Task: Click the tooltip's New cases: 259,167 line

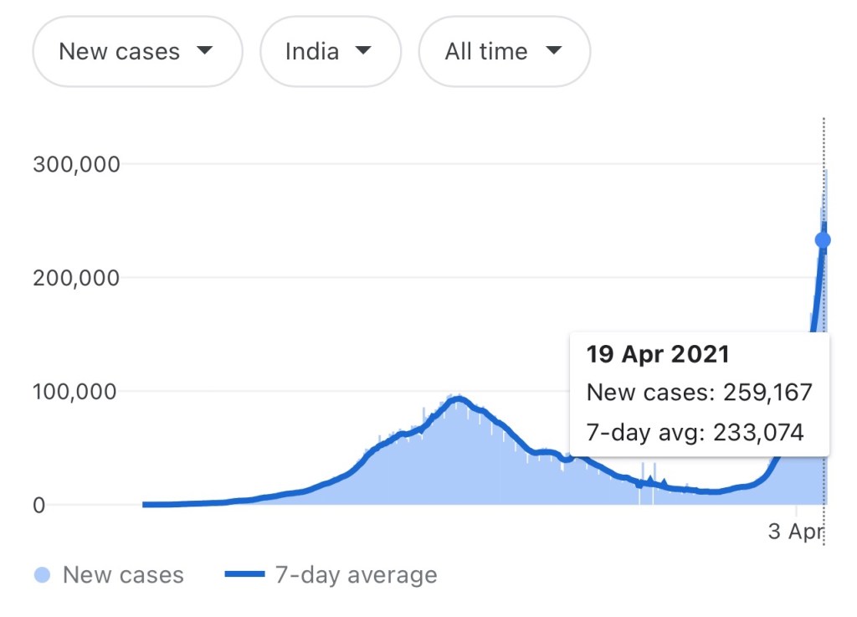Action: click(700, 392)
